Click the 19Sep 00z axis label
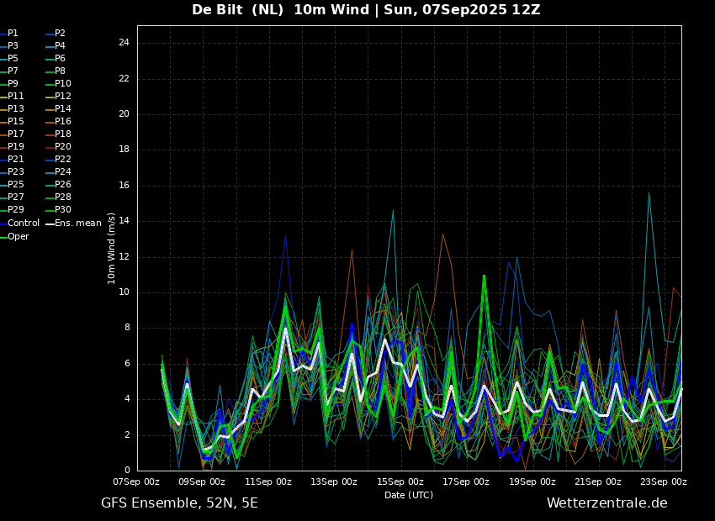The image size is (715, 521). (x=532, y=482)
